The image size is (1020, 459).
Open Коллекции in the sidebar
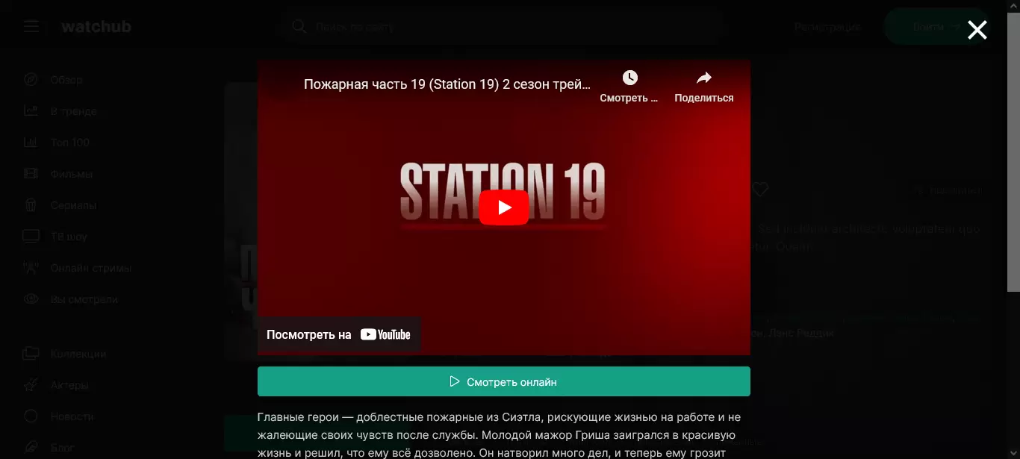point(78,354)
